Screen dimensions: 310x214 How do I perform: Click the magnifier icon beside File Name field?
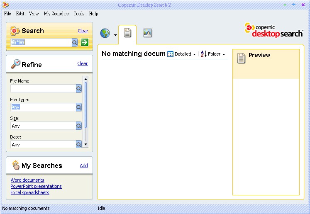[x=79, y=88]
